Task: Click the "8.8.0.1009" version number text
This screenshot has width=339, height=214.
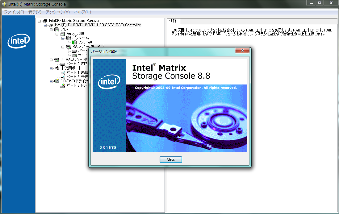Action: point(108,148)
